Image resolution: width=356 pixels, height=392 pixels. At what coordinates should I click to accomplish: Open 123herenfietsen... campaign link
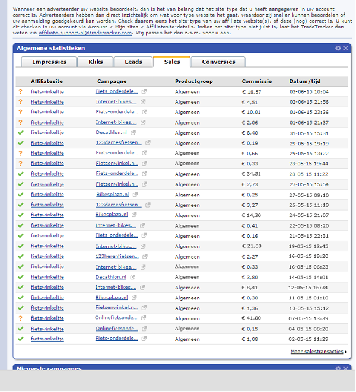[117, 256]
